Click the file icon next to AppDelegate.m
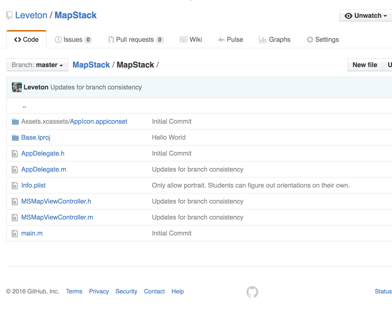The image size is (392, 329). 15,169
